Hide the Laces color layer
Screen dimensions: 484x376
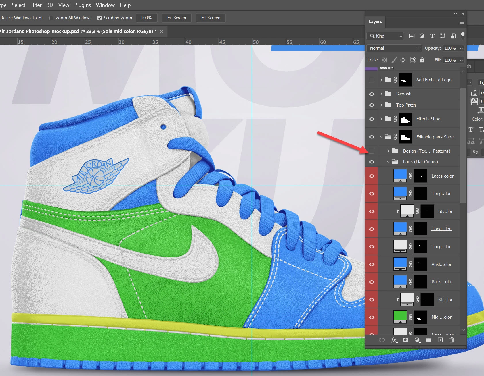(372, 176)
